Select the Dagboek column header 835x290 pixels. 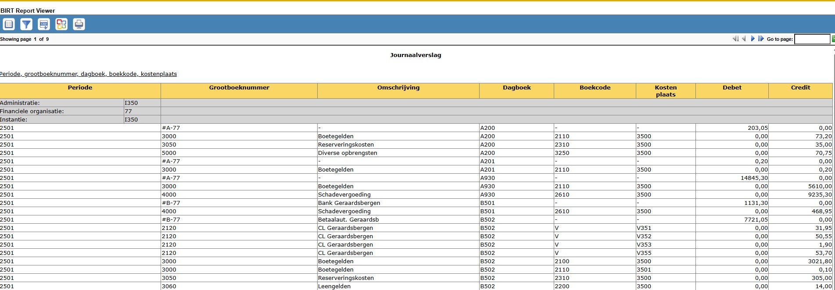(x=516, y=88)
